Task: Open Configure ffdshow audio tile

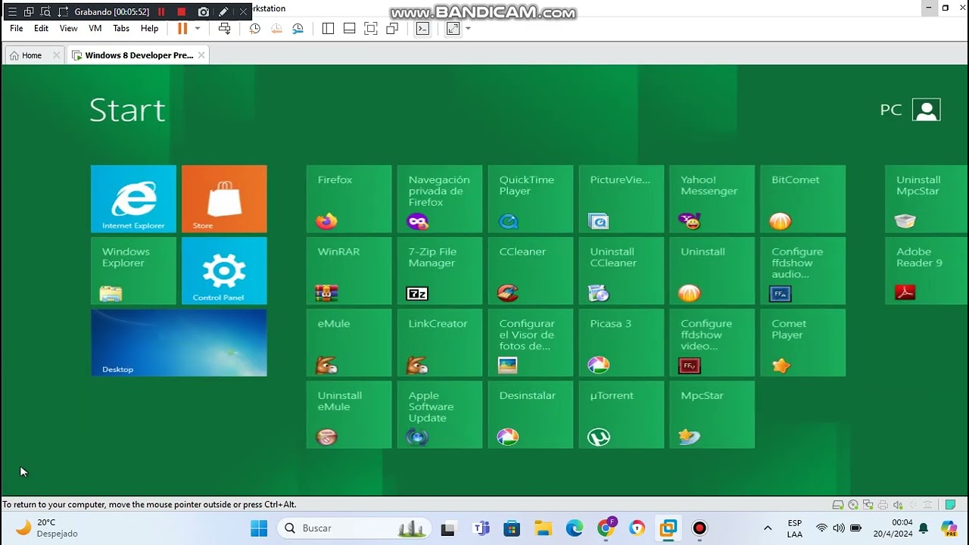Action: pos(803,270)
